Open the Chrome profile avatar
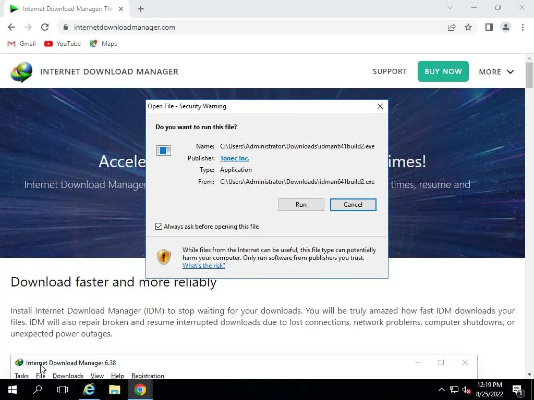This screenshot has width=534, height=400. click(506, 27)
